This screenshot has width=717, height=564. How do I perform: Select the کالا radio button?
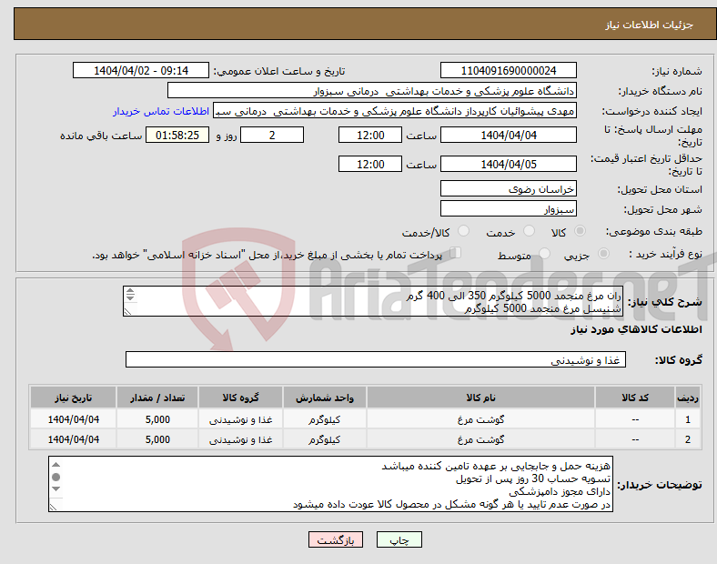[x=580, y=231]
